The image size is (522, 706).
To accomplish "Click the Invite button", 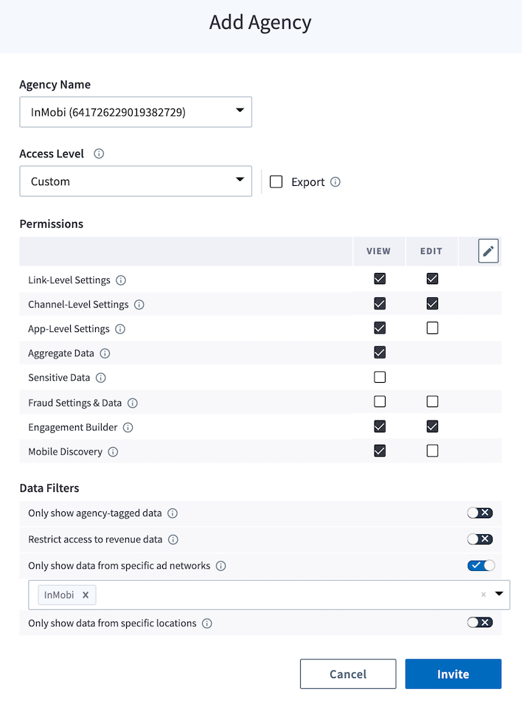I will [453, 674].
